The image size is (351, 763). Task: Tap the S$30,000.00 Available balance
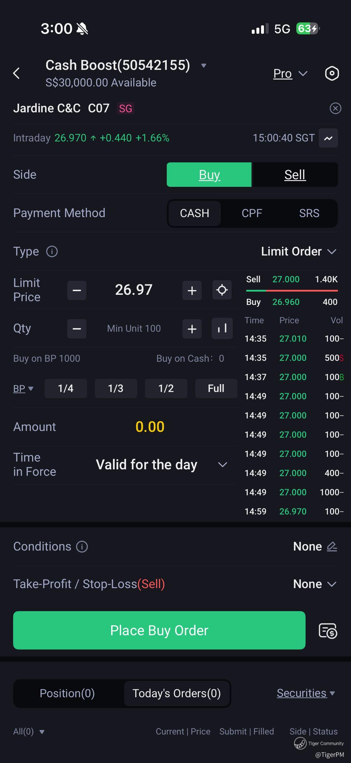(101, 83)
